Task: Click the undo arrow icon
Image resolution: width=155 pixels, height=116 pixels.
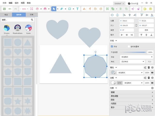Action: pyautogui.click(x=10, y=9)
